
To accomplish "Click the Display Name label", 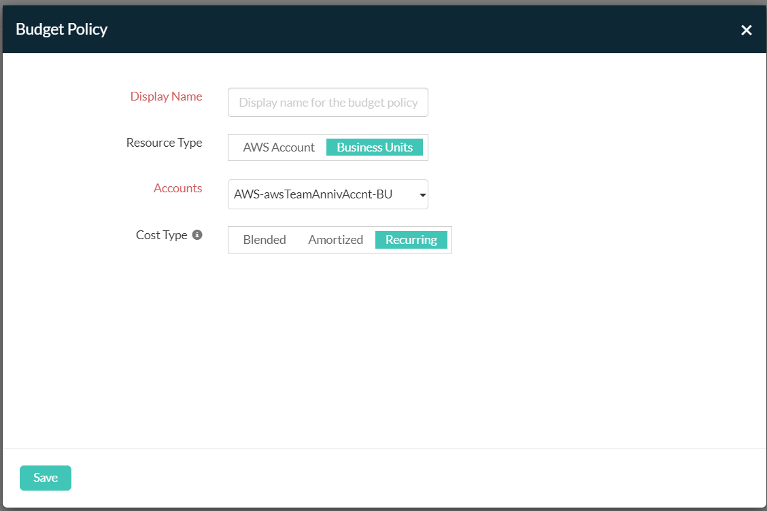I will tap(166, 96).
